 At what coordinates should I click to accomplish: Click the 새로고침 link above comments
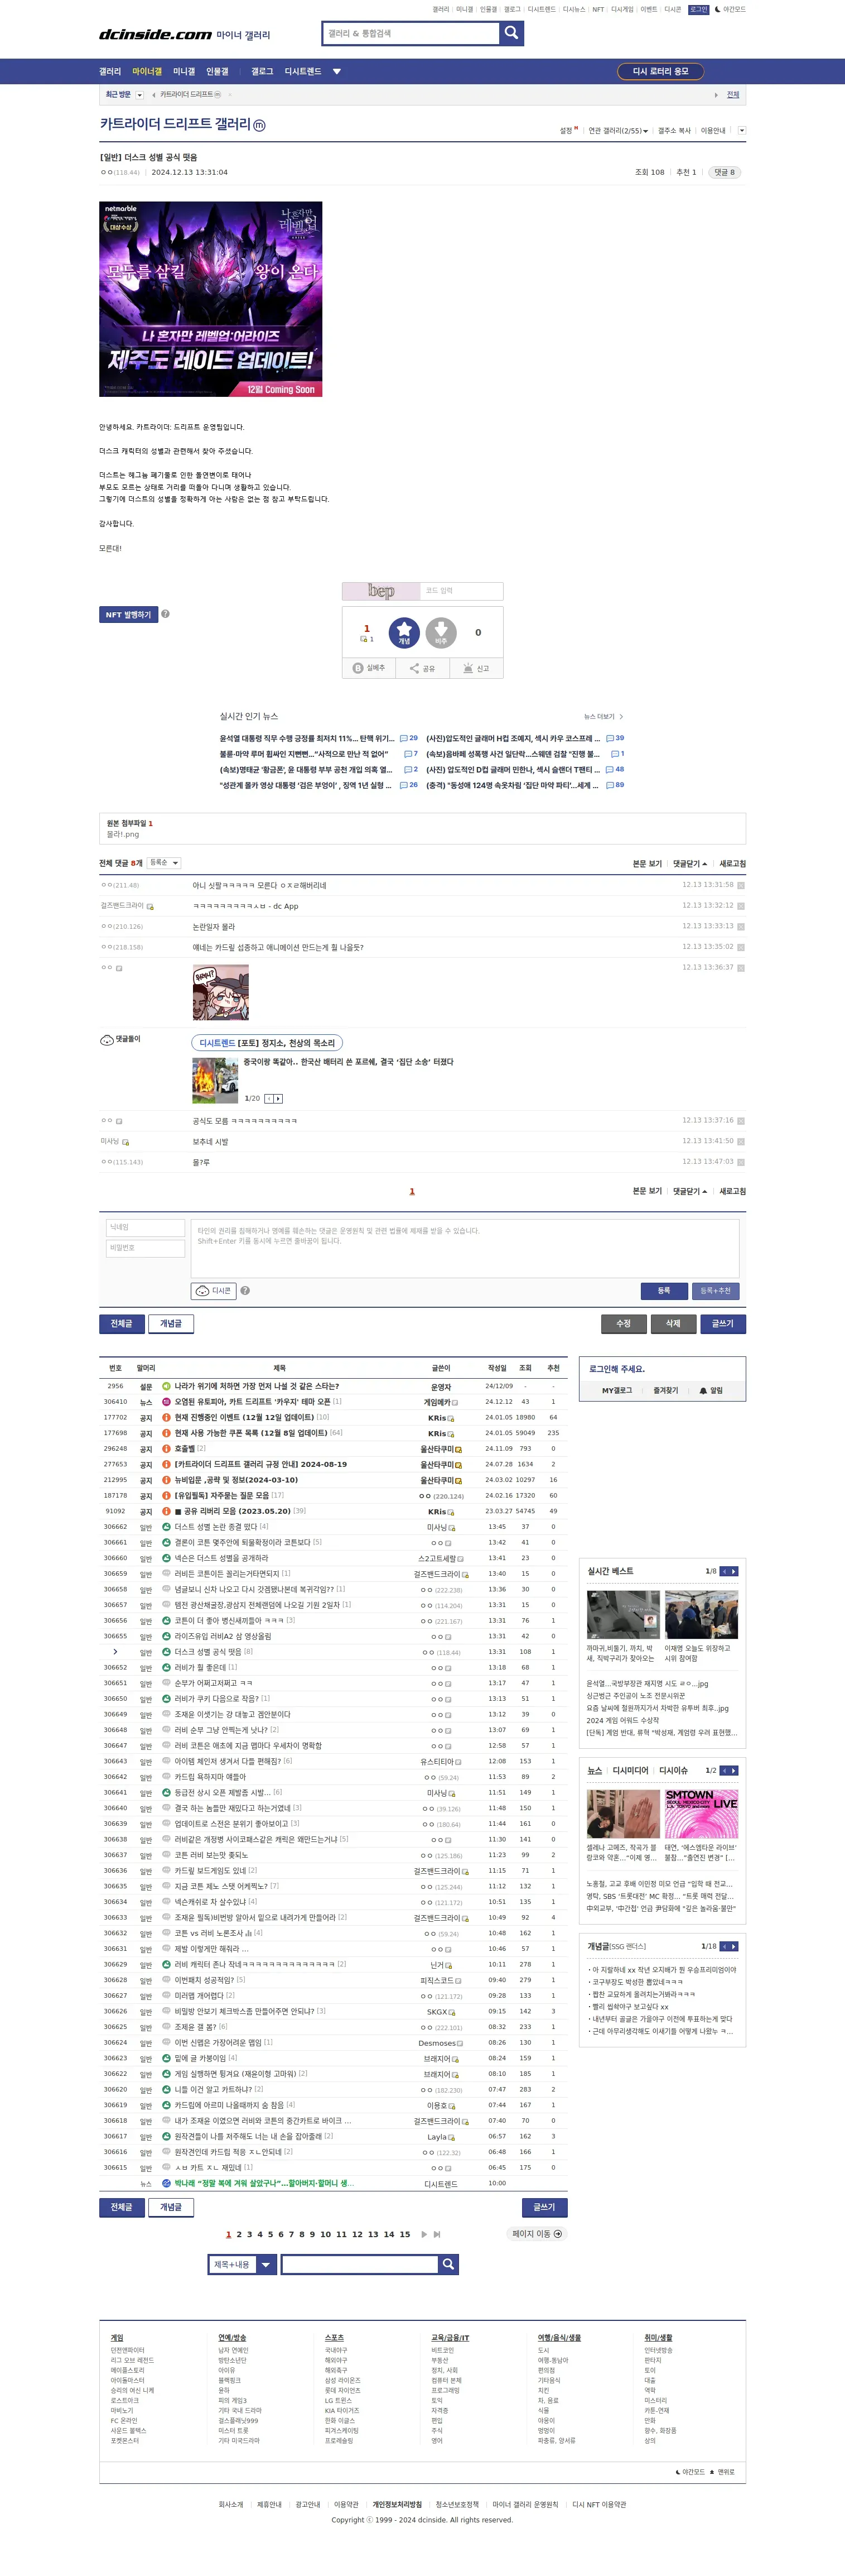pos(732,864)
